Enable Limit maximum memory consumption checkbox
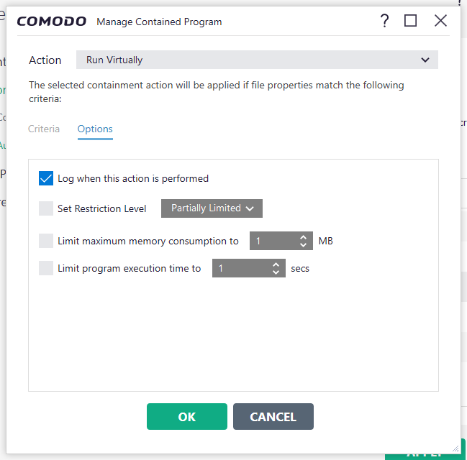Image resolution: width=467 pixels, height=460 pixels. point(46,241)
